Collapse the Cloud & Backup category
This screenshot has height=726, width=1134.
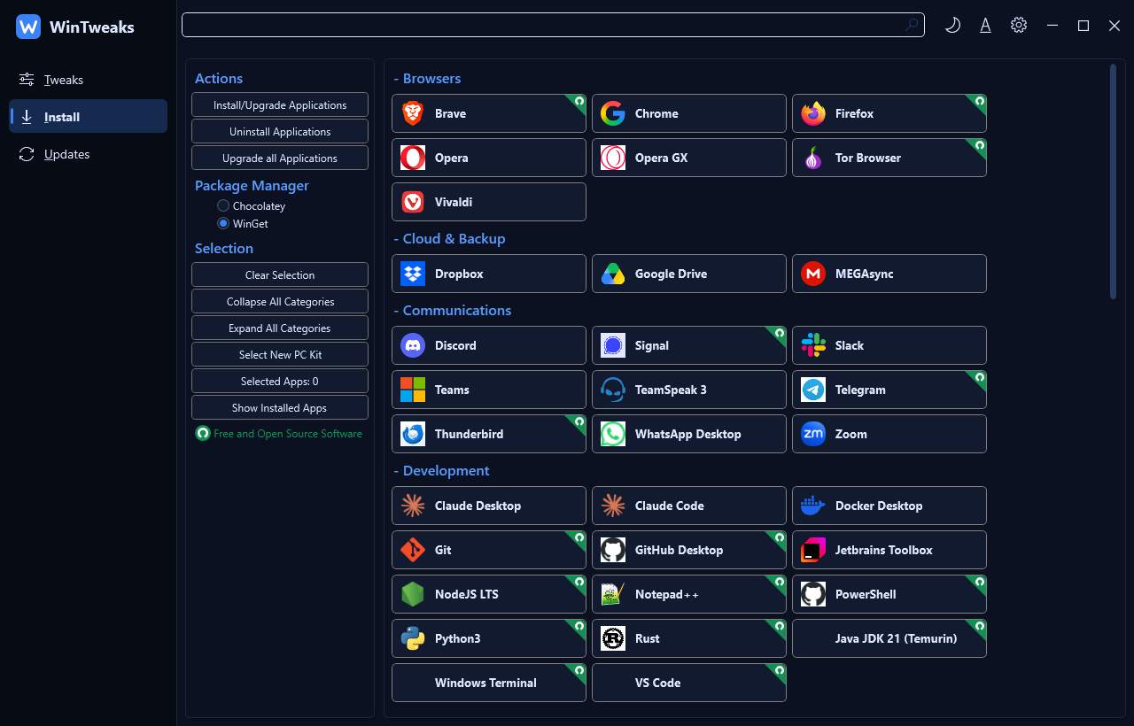click(449, 239)
